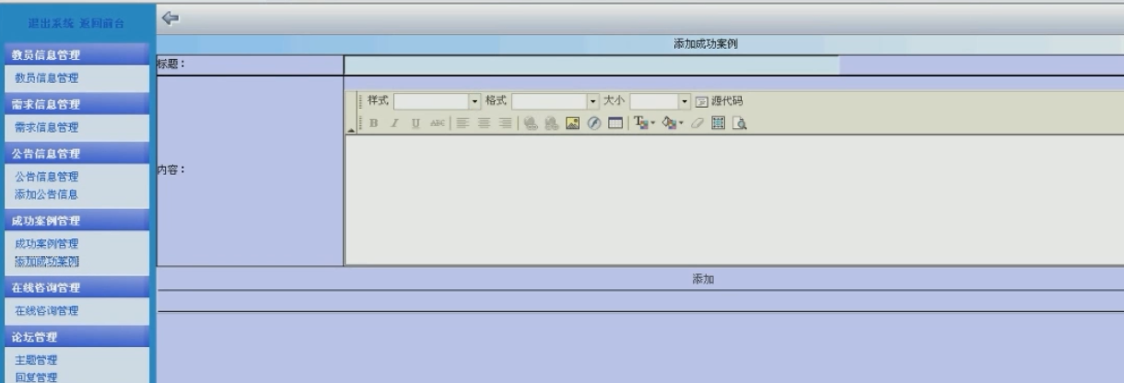Click the preview magnifier page icon
The width and height of the screenshot is (1124, 383).
click(x=740, y=123)
